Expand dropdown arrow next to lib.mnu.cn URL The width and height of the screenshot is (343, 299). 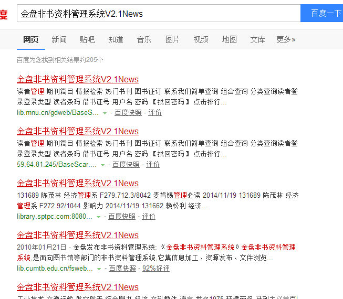pyautogui.click(x=105, y=113)
